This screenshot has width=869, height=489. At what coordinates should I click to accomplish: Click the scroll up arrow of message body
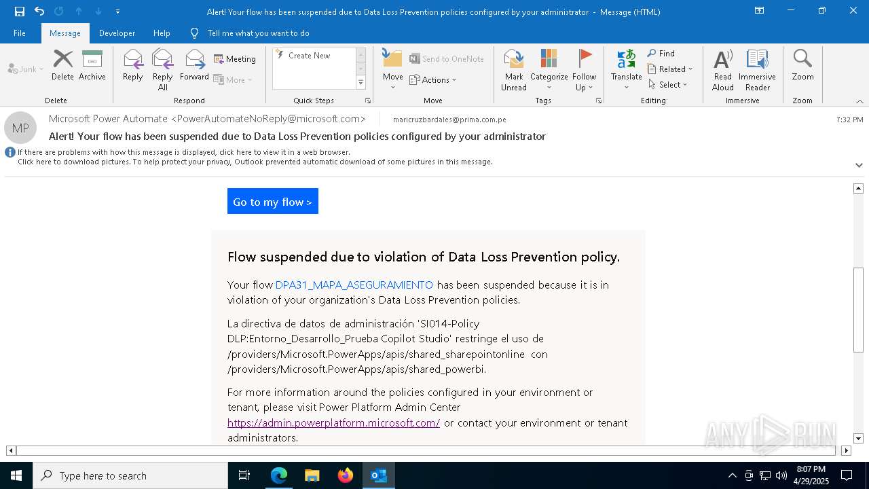click(x=858, y=188)
